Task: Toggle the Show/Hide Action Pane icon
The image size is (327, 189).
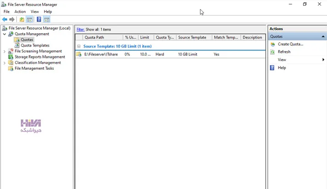Action: [47, 20]
